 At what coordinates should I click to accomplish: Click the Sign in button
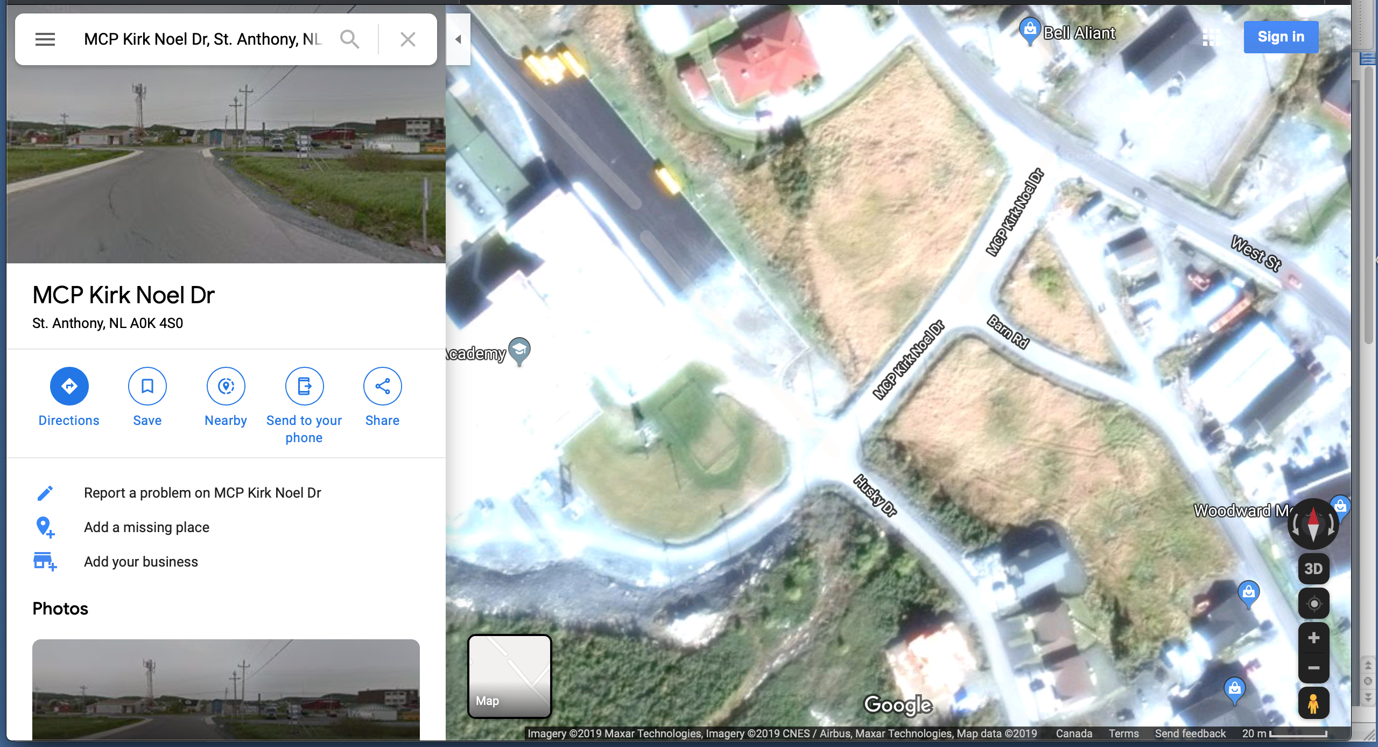[x=1281, y=37]
